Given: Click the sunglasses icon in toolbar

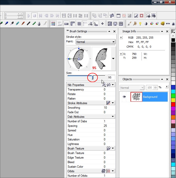Looking at the screenshot, I should coord(168,24).
